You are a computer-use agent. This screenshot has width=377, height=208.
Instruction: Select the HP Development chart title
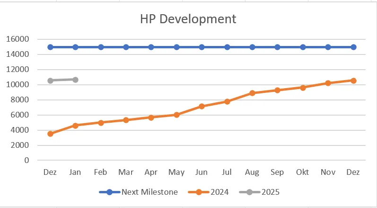188,19
